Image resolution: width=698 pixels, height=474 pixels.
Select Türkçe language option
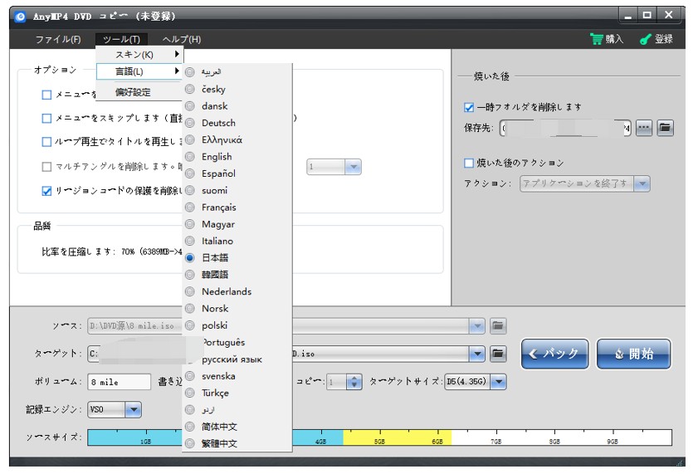[237, 393]
